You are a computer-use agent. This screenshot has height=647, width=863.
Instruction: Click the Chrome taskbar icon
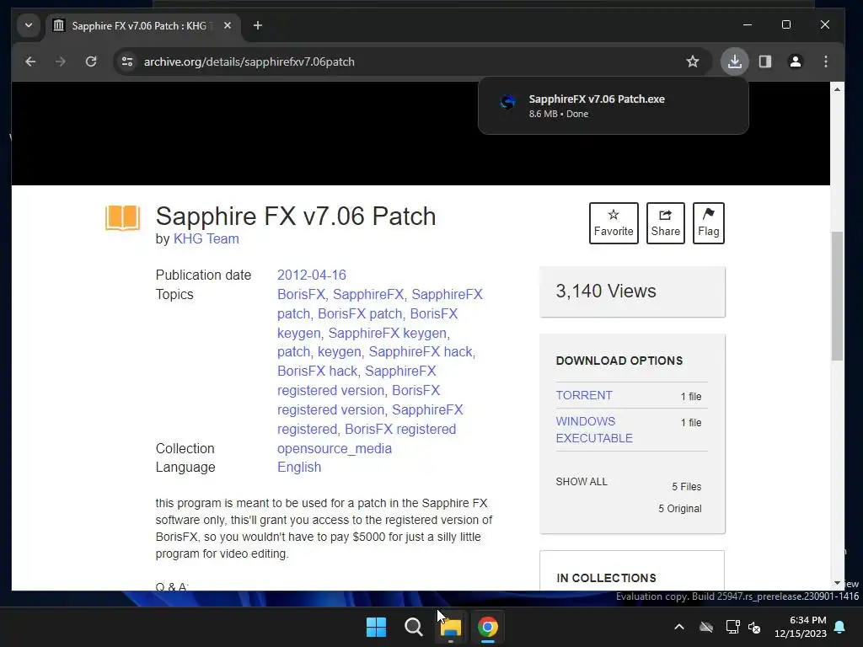click(x=488, y=627)
